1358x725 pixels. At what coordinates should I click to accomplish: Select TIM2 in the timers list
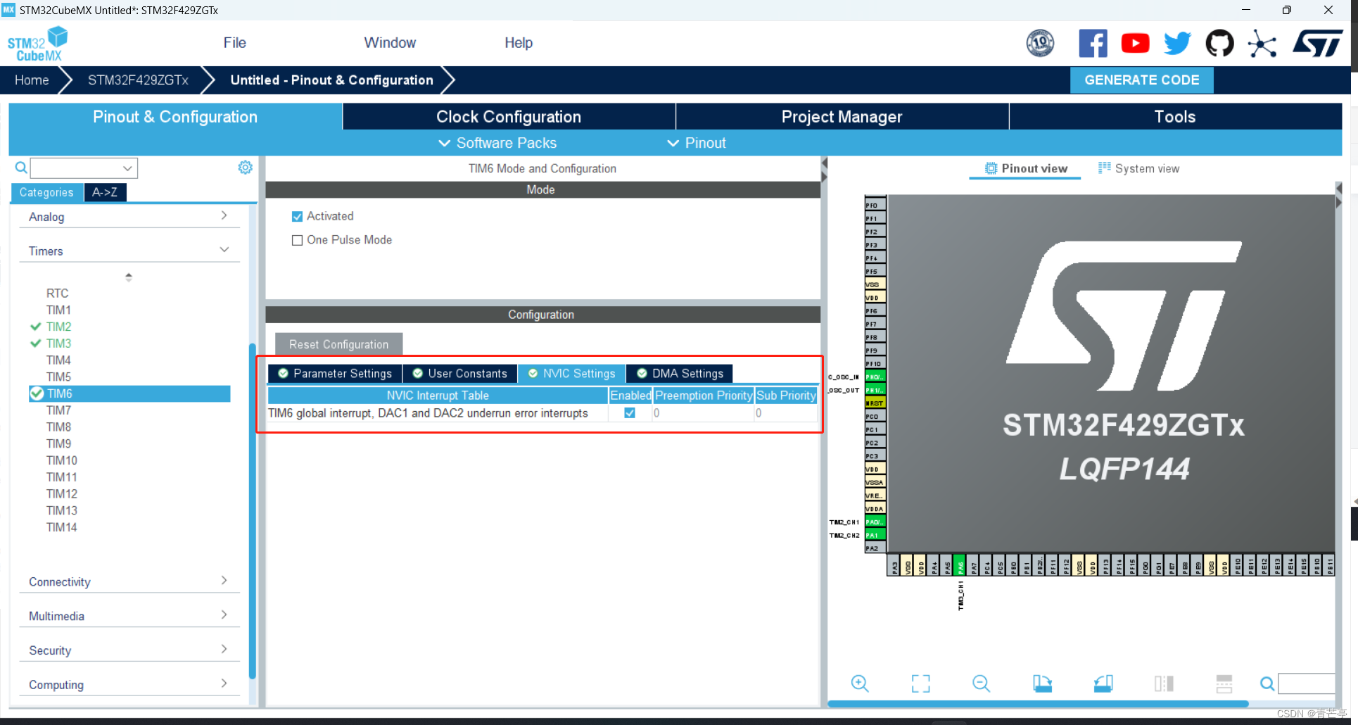click(58, 327)
